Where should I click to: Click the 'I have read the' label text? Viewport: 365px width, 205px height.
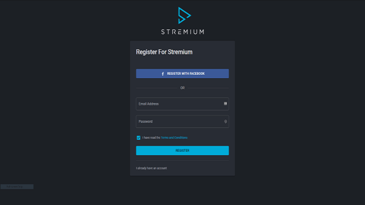click(151, 137)
